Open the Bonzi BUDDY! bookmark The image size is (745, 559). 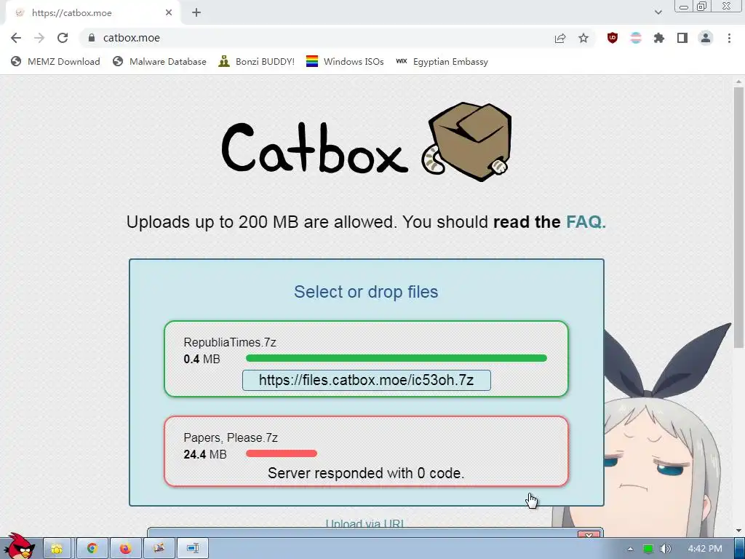pyautogui.click(x=257, y=62)
